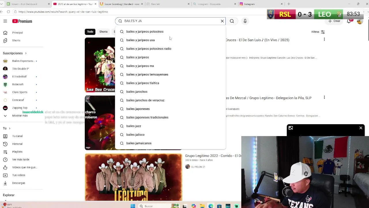
Task: Go to YouTube Premium home logo
Action: tap(22, 21)
